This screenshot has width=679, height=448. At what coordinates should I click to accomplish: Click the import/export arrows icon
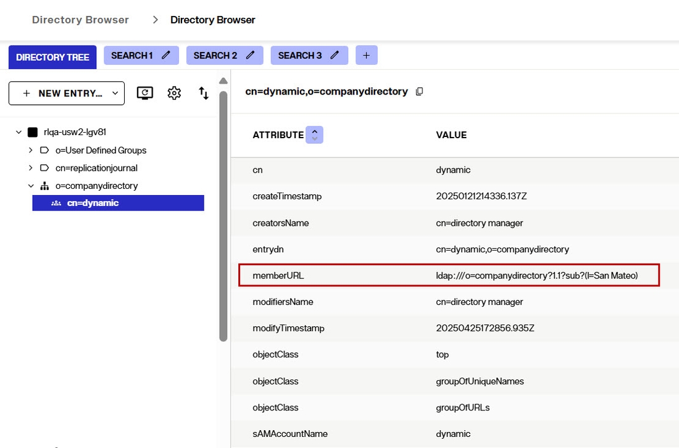tap(204, 93)
